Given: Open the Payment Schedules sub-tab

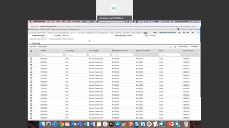Looking at the screenshot, I should (x=35, y=39).
